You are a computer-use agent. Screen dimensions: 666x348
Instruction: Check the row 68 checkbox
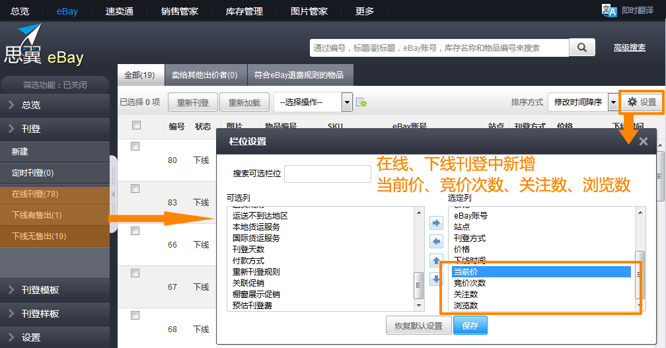[135, 316]
